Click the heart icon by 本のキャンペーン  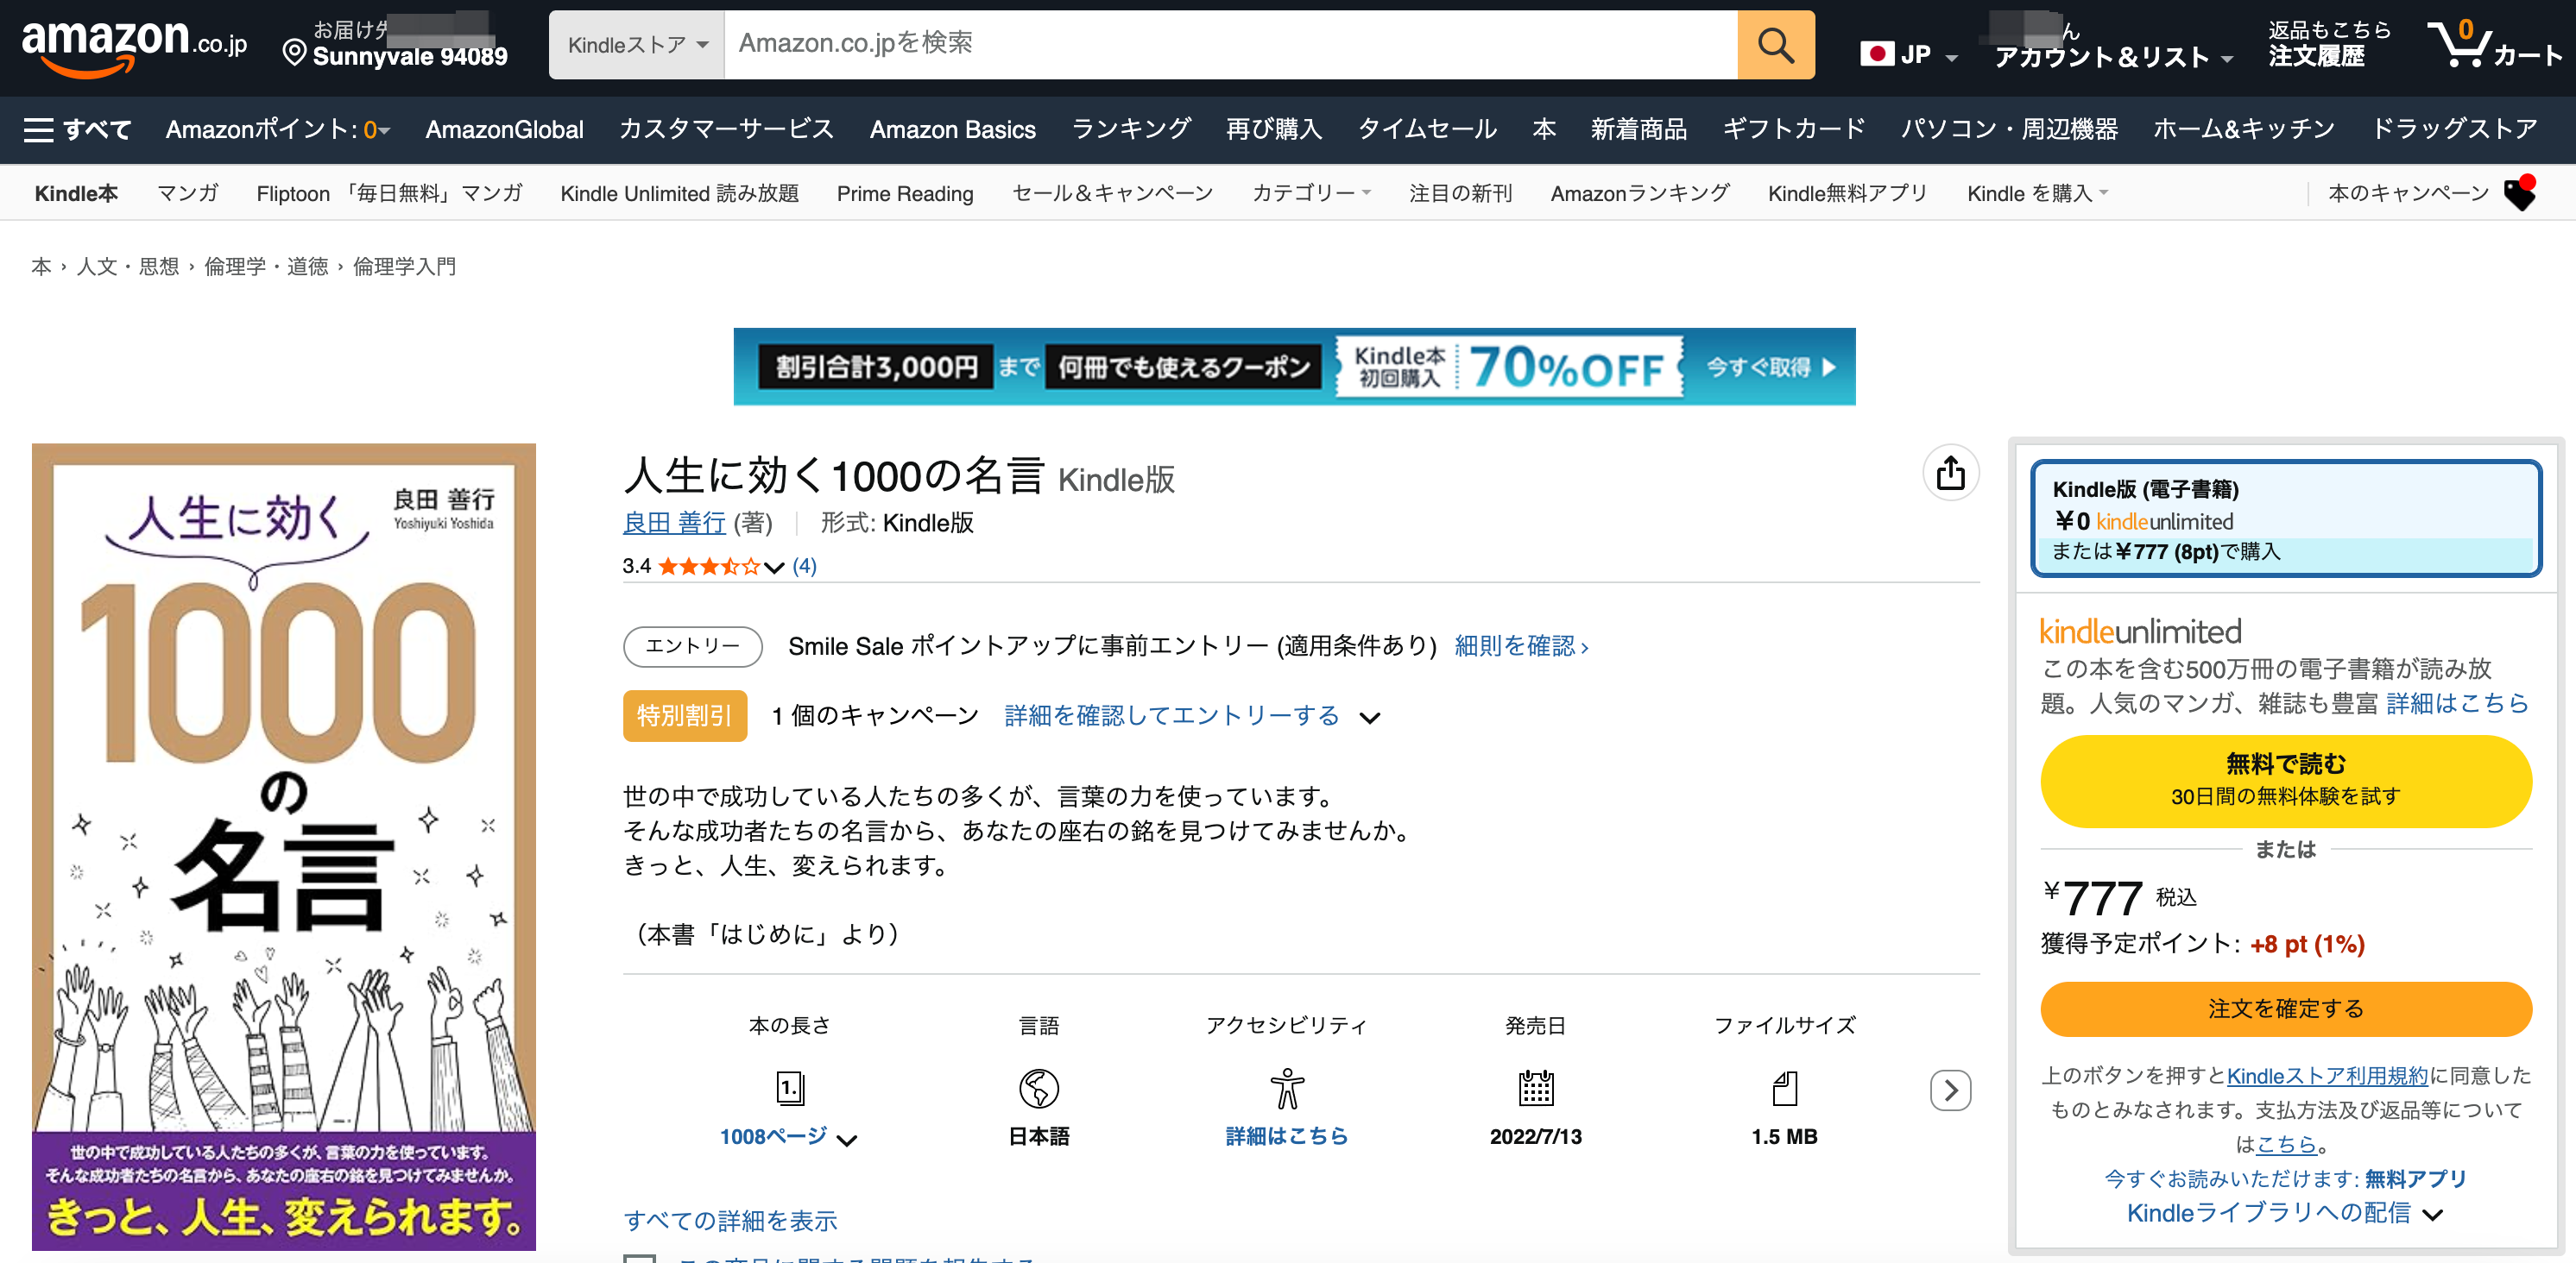[x=2520, y=193]
